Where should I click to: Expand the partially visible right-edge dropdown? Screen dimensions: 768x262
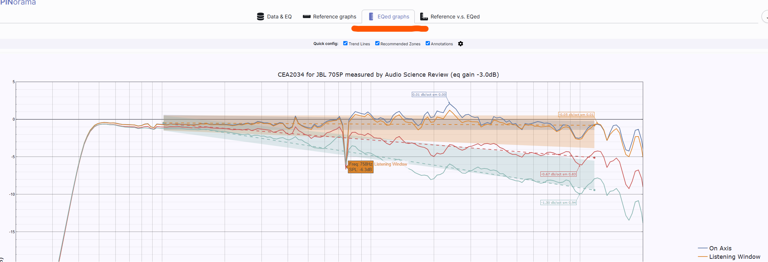765,17
